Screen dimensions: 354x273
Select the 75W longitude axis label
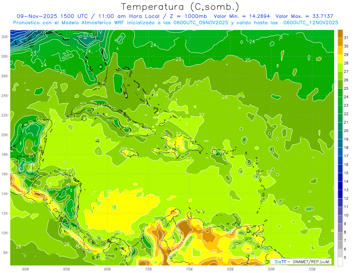click(148, 269)
